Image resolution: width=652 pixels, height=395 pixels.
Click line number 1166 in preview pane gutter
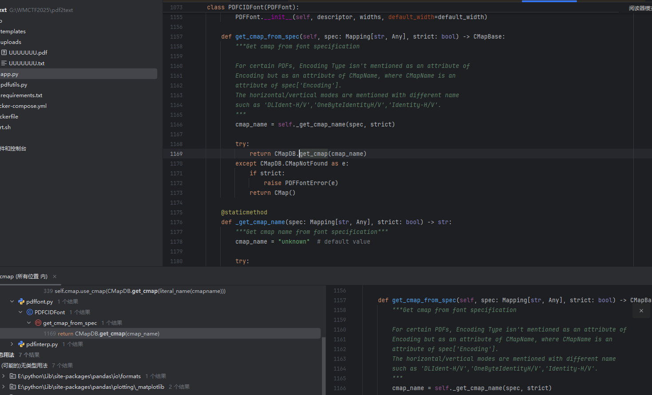[x=340, y=388]
